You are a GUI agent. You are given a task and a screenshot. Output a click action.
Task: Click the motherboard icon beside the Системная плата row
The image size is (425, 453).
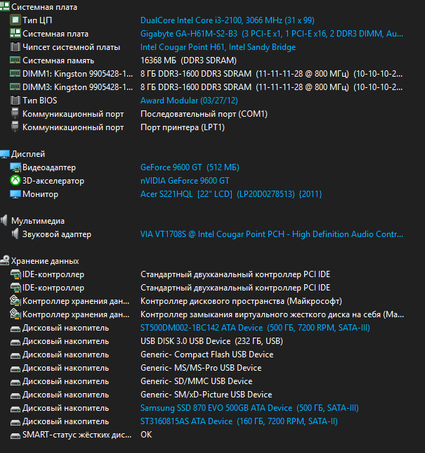(15, 34)
